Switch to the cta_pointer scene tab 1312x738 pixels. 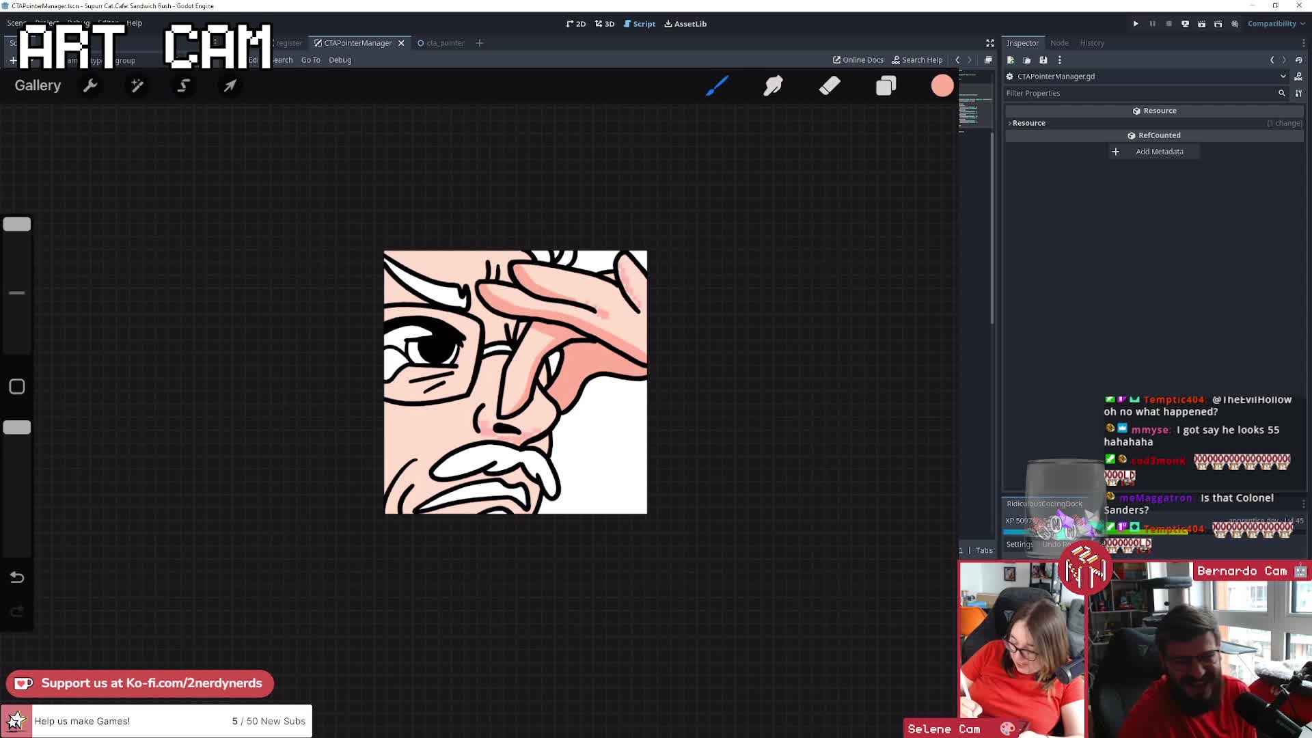(441, 43)
